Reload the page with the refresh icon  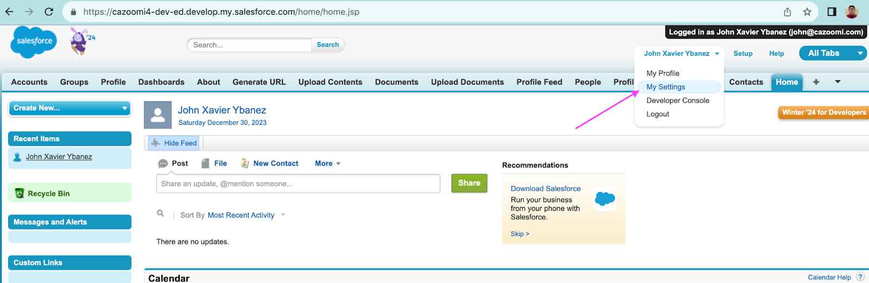[49, 11]
